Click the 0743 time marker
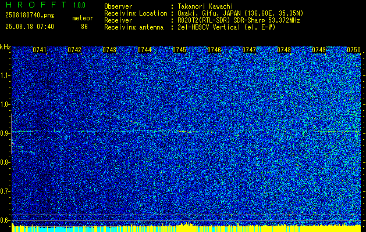 109,50
